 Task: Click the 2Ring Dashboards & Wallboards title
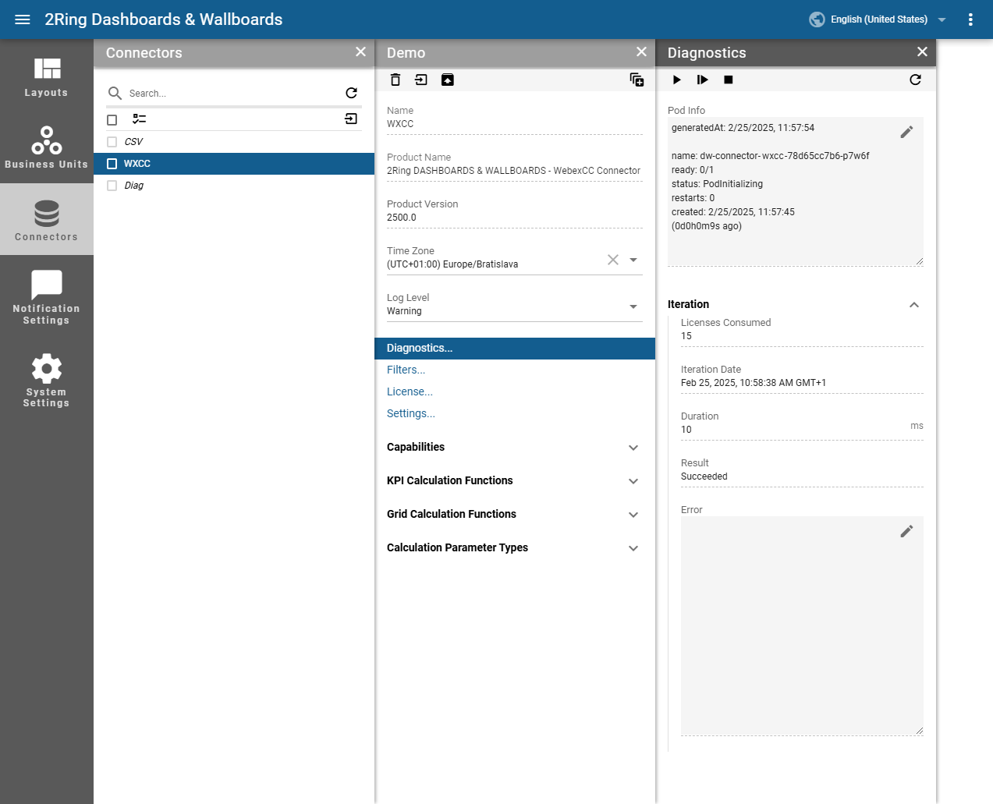(x=164, y=19)
